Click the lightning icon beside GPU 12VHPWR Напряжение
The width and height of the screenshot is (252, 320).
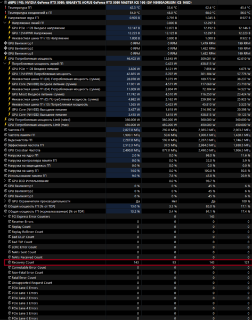pos(10,33)
